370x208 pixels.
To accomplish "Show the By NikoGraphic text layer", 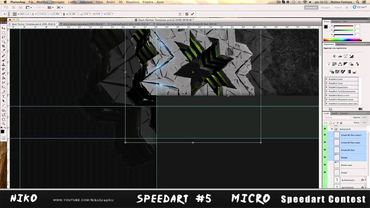I will coord(325,180).
